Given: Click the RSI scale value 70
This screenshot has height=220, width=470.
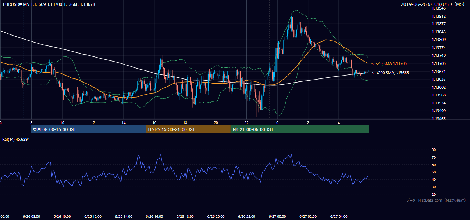Looking at the screenshot, I should coord(434,157).
